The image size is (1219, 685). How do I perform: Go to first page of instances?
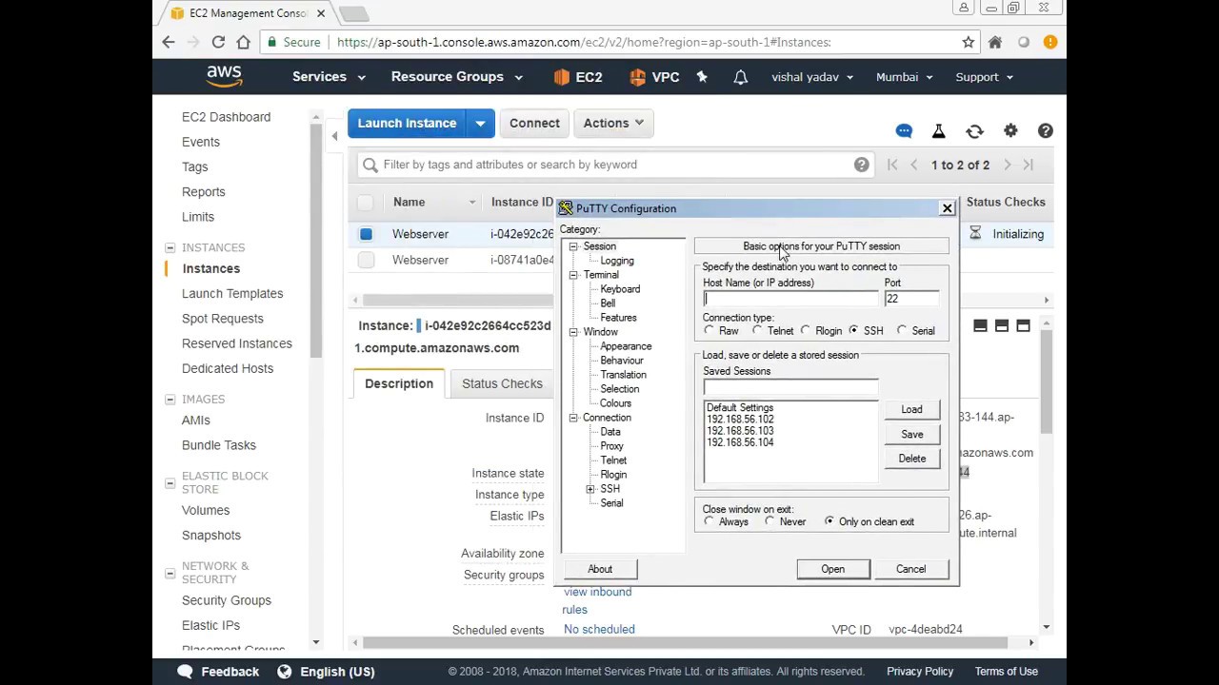pyautogui.click(x=892, y=165)
